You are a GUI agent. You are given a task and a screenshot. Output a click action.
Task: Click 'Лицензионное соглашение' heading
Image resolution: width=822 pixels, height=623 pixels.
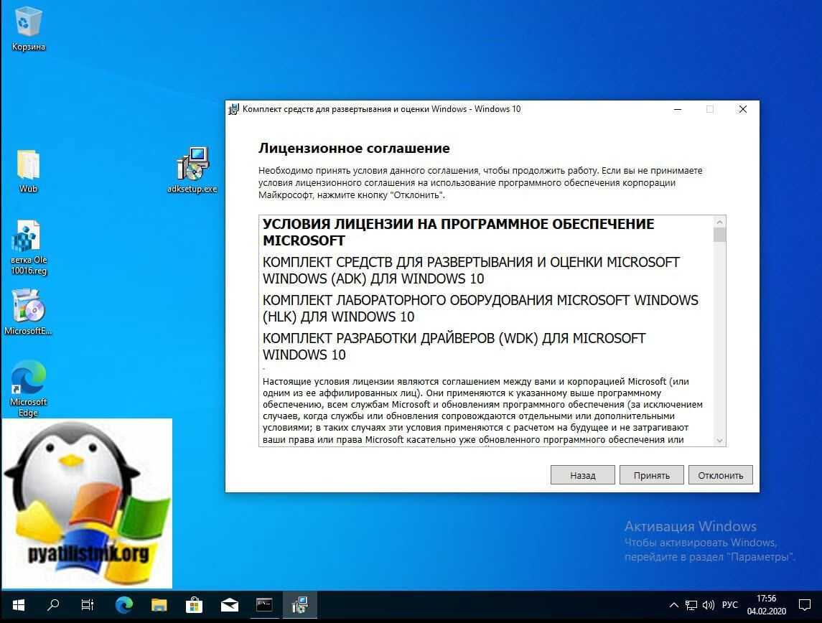pos(354,149)
